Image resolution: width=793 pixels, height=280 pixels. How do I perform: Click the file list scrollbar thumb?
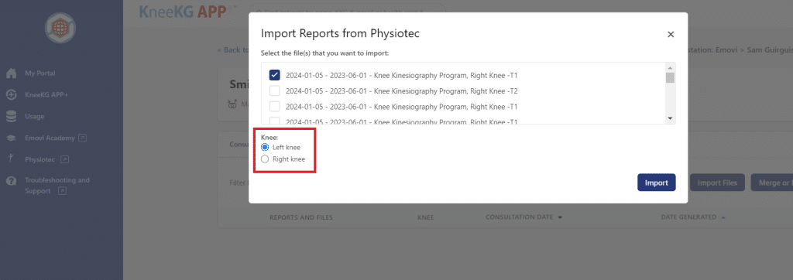pyautogui.click(x=670, y=77)
